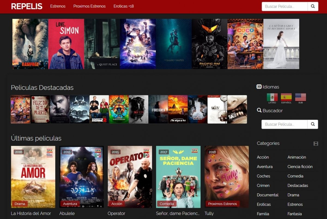Screen dimensions: 327x219
Task: Open the Aventura category link in sidebar
Action: click(x=265, y=167)
